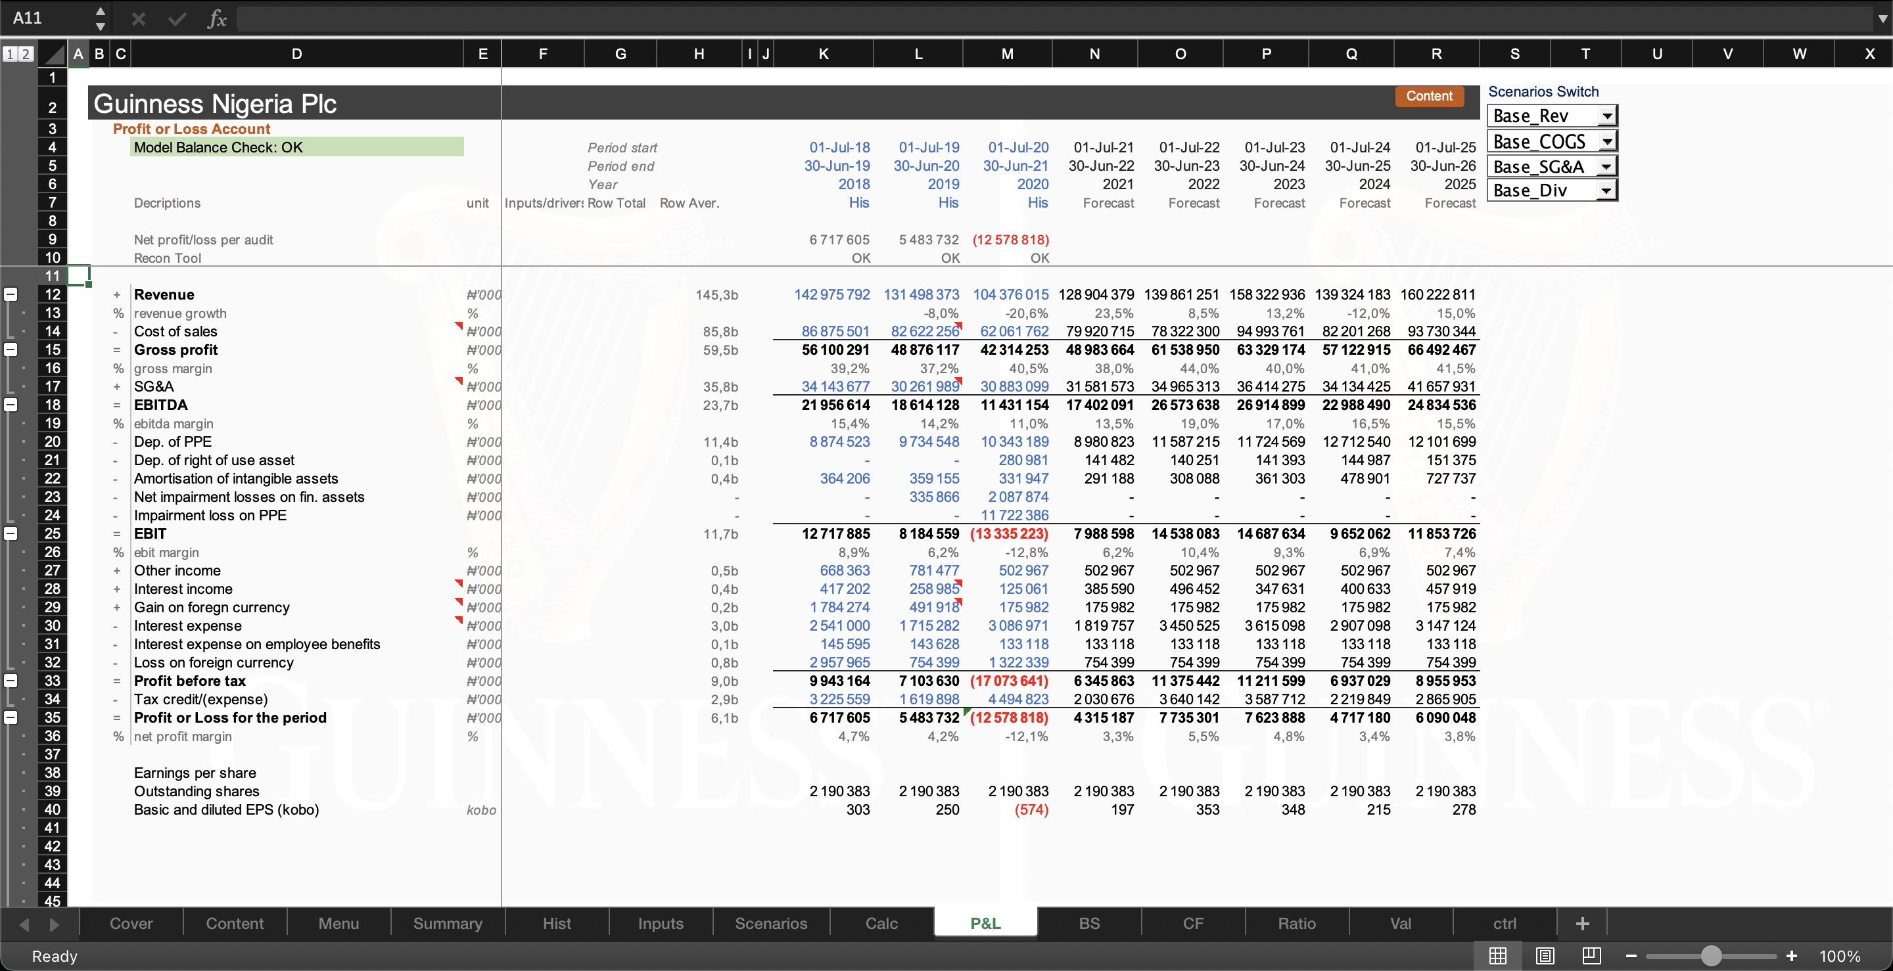Open the Base_COGS scenario dropdown
1893x971 pixels.
pos(1607,141)
